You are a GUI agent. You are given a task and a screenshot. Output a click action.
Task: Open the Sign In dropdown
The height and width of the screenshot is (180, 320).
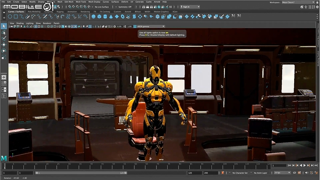coord(190,7)
